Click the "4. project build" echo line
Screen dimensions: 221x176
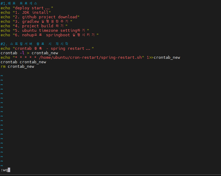[34, 26]
